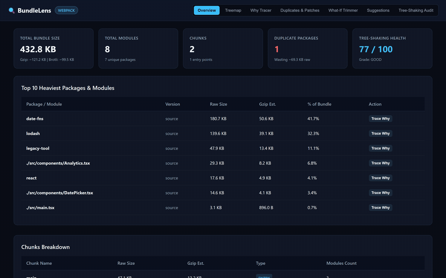The width and height of the screenshot is (446, 278).
Task: Click the Top 10 Heaviest Packages heading
Action: 68,88
